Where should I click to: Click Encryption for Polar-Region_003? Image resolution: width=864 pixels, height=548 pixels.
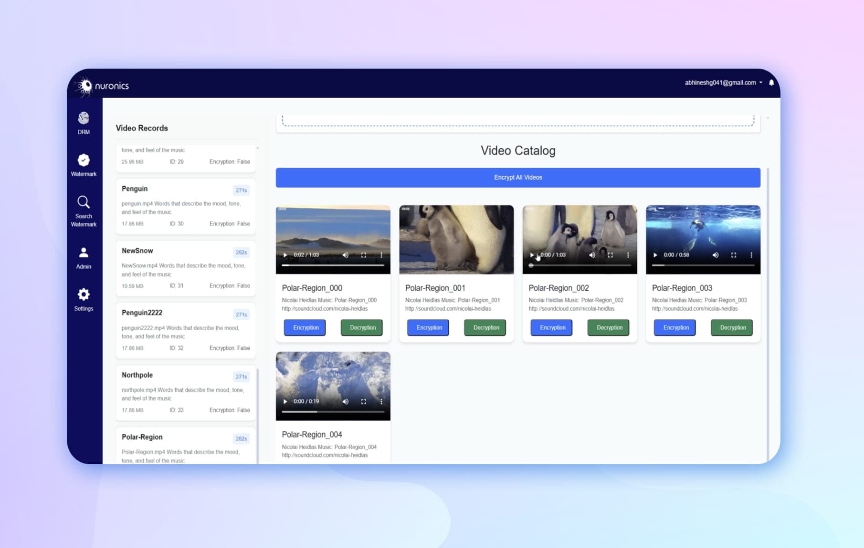[x=675, y=327]
